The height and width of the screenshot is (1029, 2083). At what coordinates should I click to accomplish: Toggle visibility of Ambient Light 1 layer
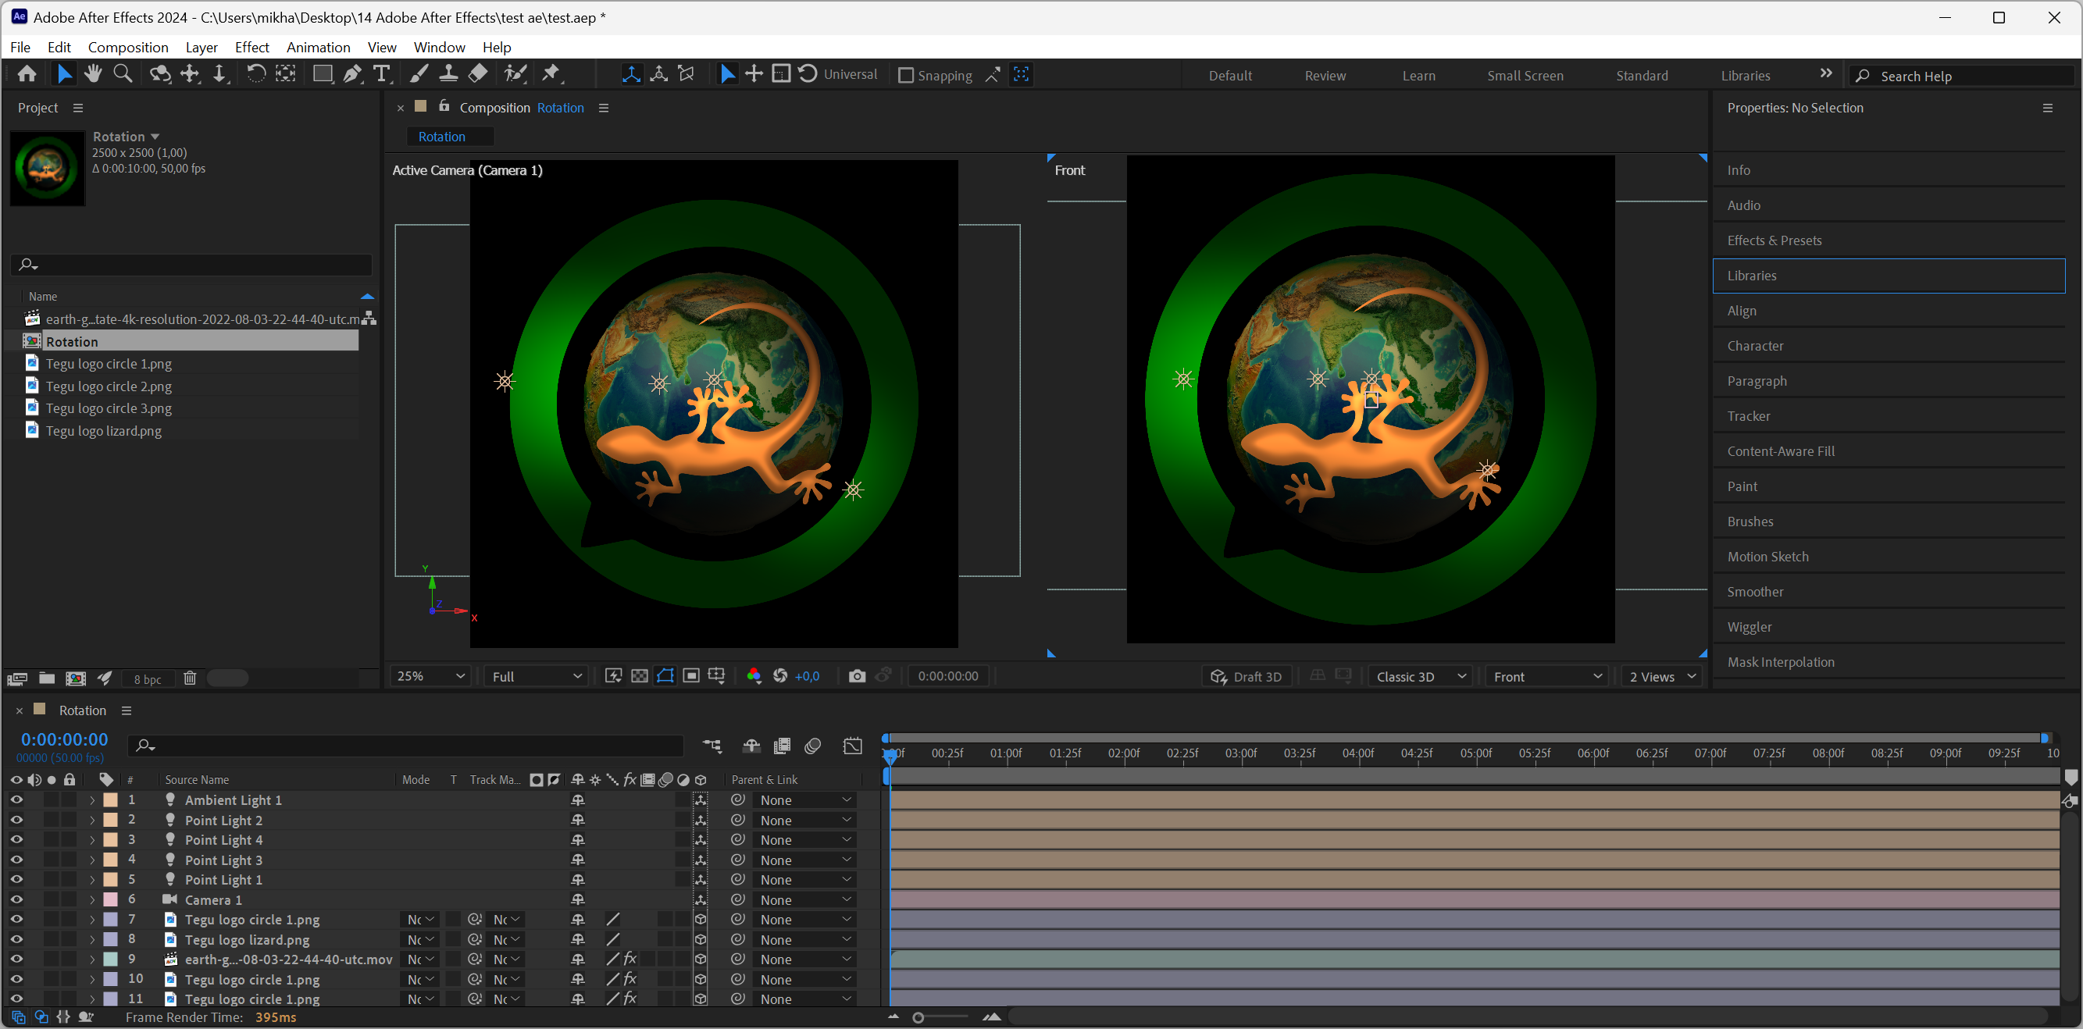click(x=16, y=799)
